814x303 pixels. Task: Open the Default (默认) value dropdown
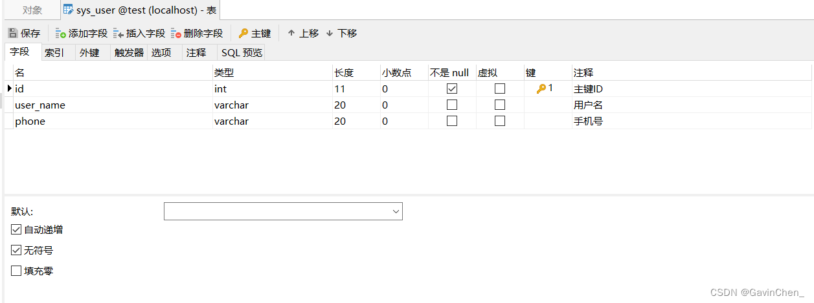tap(396, 211)
